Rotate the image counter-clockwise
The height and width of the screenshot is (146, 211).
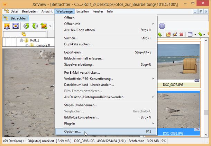pyautogui.click(x=26, y=26)
